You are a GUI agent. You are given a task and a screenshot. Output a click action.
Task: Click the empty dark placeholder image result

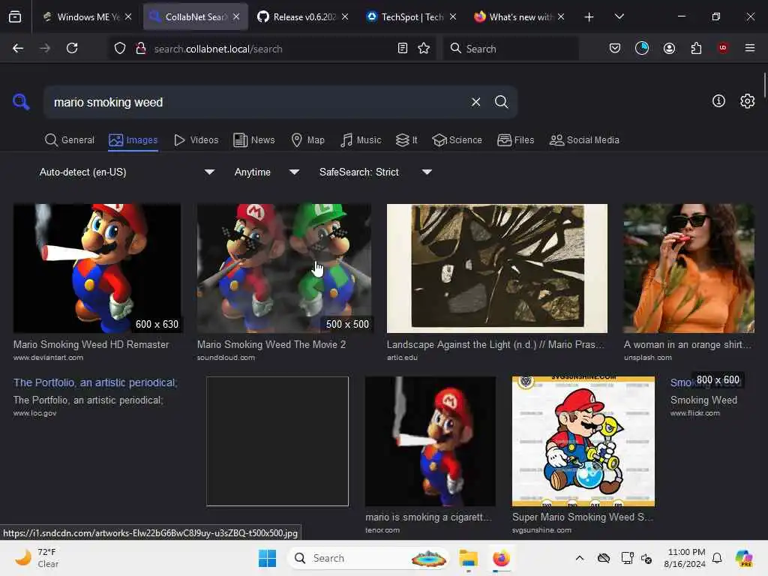pyautogui.click(x=277, y=441)
